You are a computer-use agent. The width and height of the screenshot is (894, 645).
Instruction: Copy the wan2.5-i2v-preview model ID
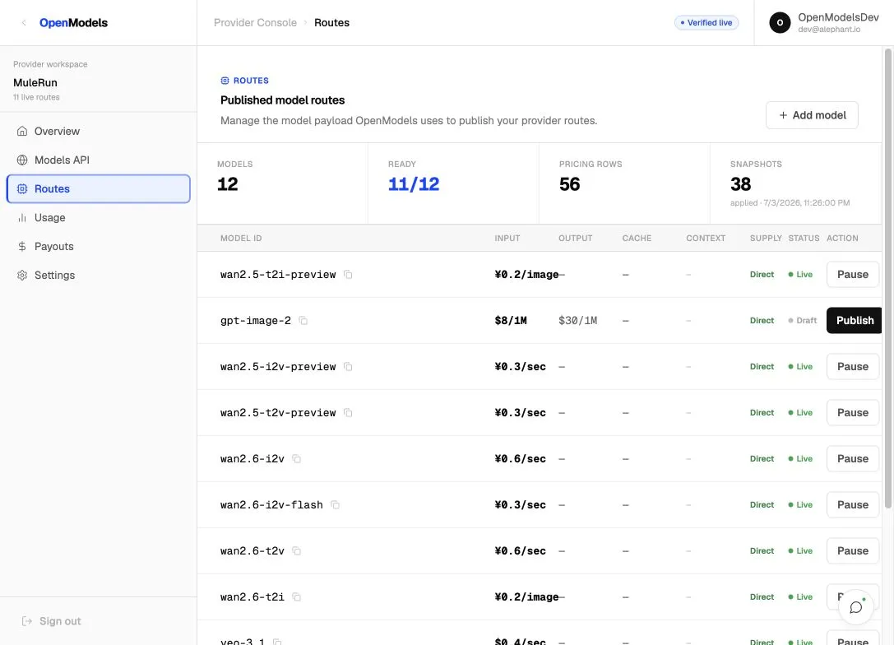[x=348, y=367]
